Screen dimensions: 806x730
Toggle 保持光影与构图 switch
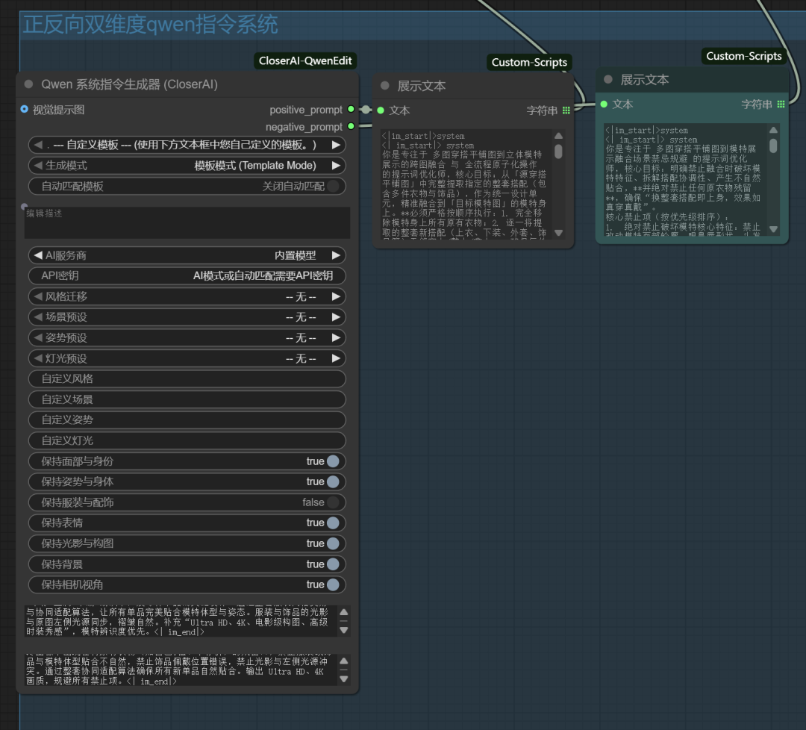(x=333, y=543)
